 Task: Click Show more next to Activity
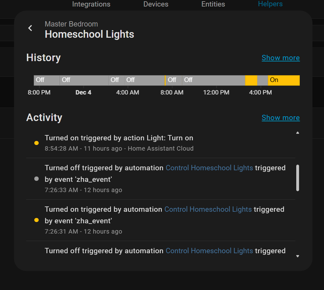coord(280,118)
